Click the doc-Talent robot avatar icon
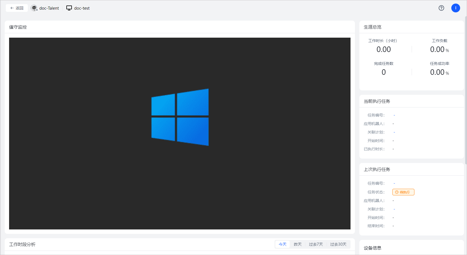Viewport: 467px width, 255px height. pyautogui.click(x=34, y=8)
